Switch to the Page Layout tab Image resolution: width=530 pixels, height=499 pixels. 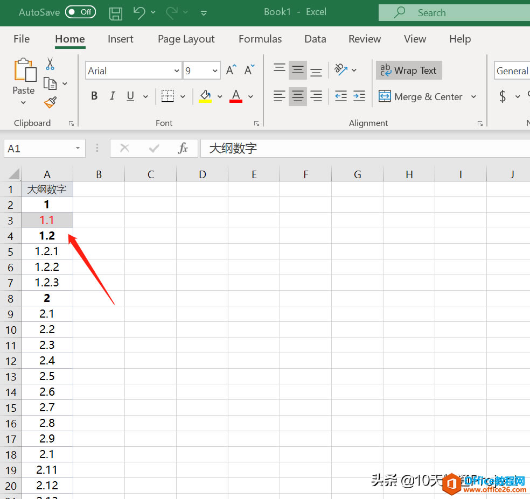186,39
